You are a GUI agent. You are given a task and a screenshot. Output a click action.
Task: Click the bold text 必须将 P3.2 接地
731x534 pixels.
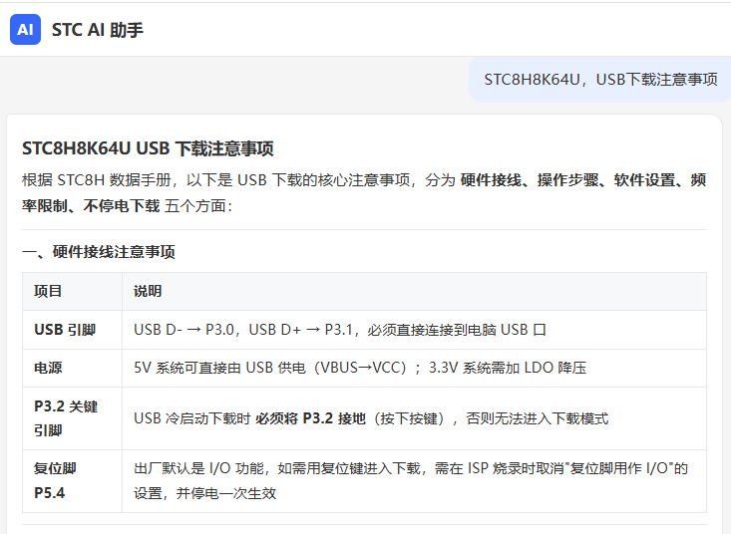(x=310, y=418)
